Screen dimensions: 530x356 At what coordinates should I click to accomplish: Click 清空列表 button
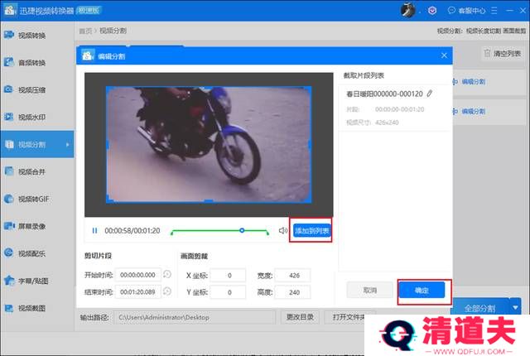(503, 53)
